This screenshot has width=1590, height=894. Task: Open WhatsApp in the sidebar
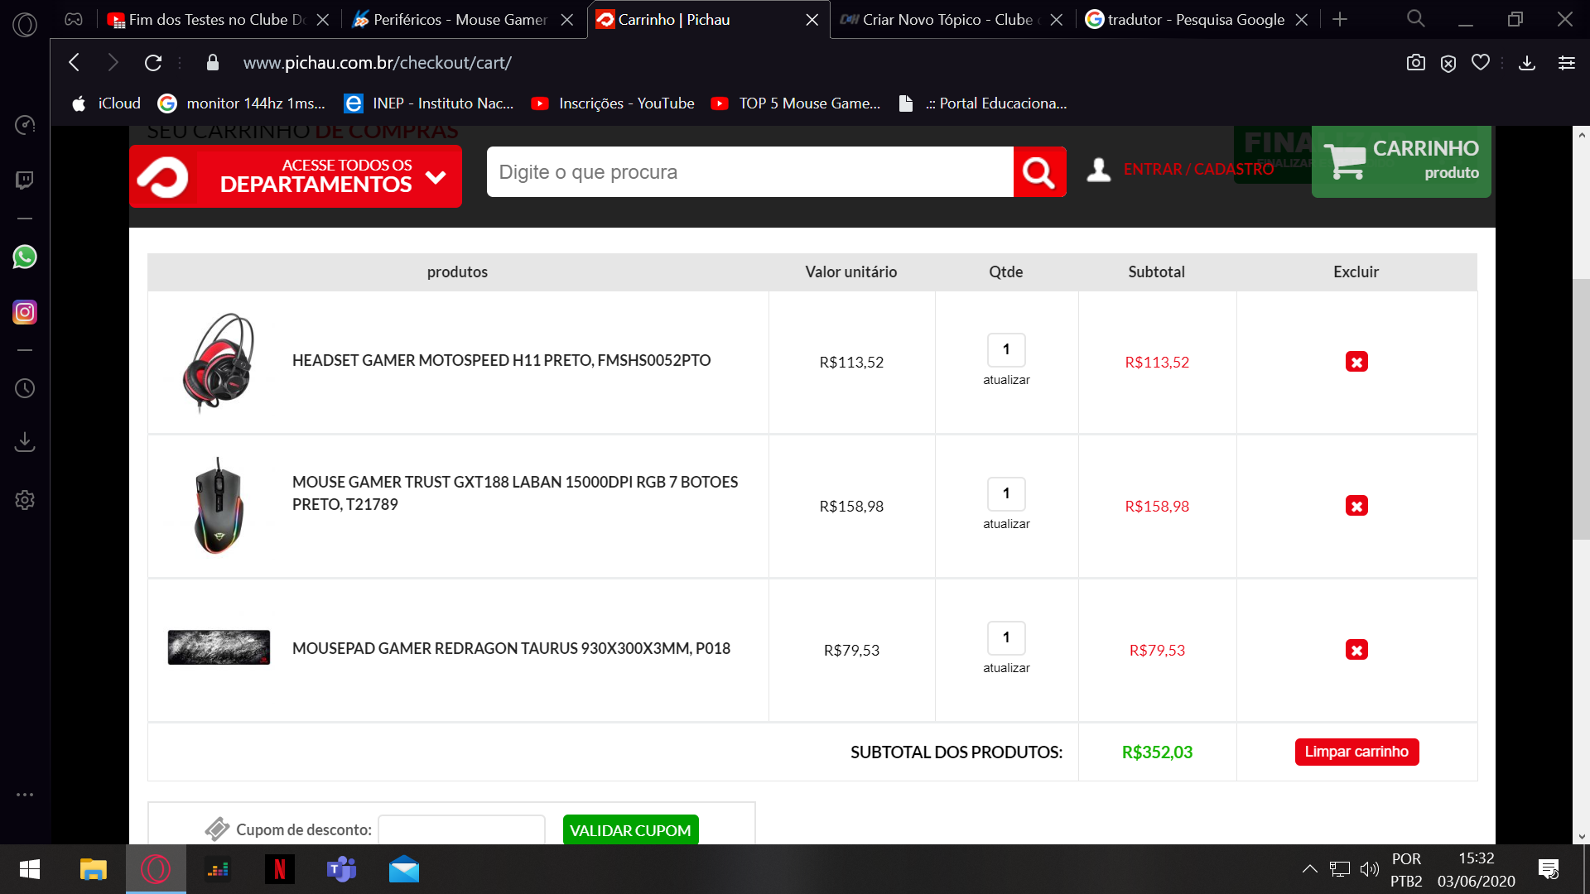25,257
